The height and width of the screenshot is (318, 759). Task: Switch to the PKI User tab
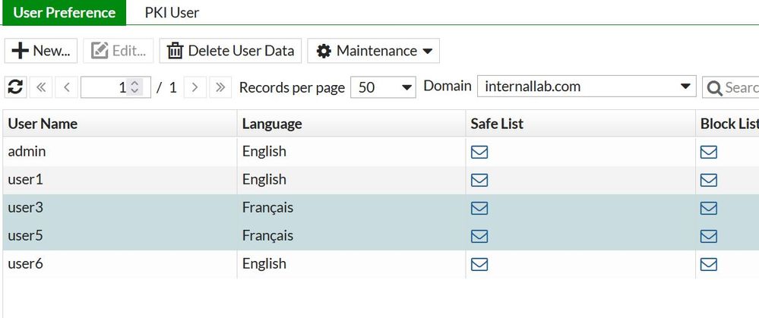click(172, 13)
